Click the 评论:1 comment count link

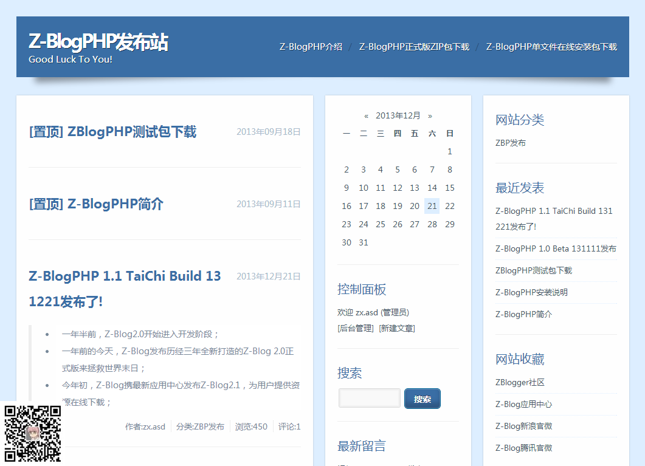[290, 427]
